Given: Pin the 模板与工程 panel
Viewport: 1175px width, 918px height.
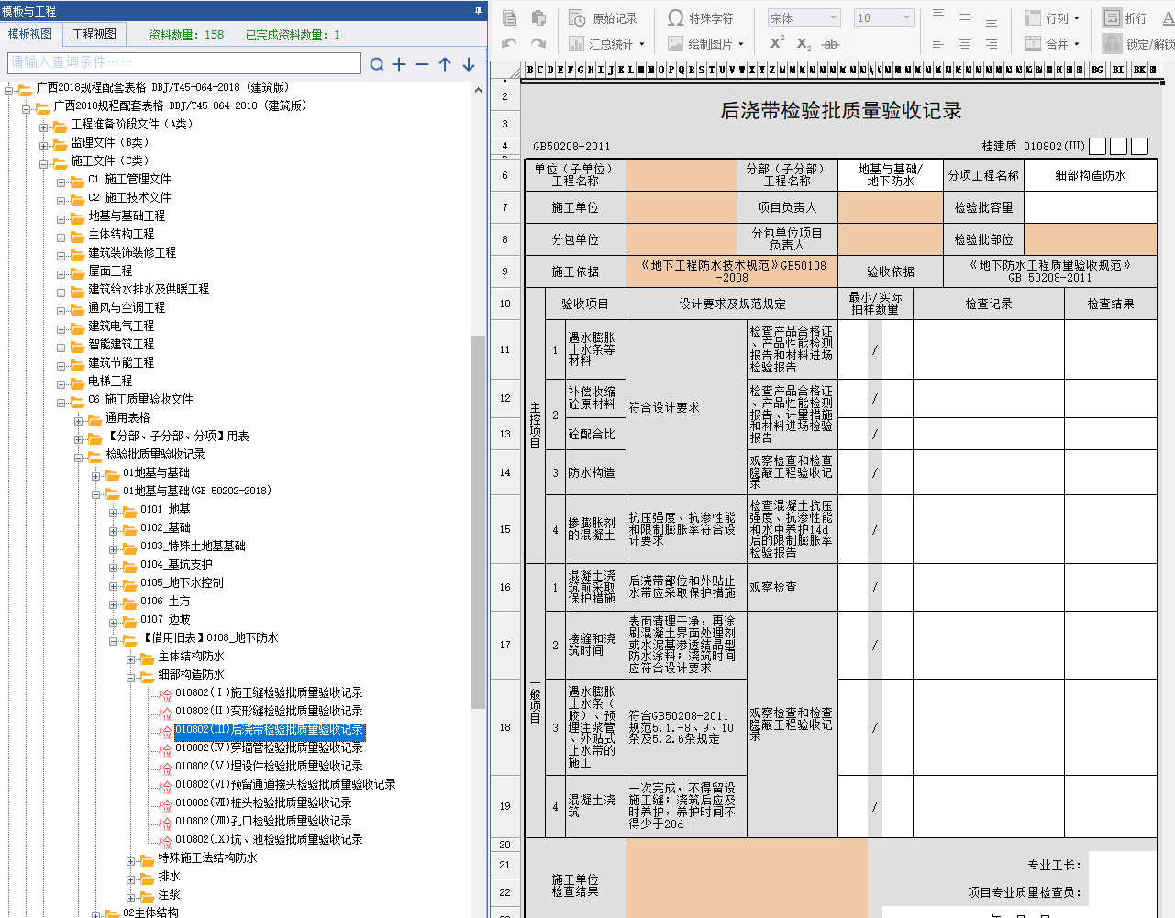Looking at the screenshot, I should coord(478,11).
